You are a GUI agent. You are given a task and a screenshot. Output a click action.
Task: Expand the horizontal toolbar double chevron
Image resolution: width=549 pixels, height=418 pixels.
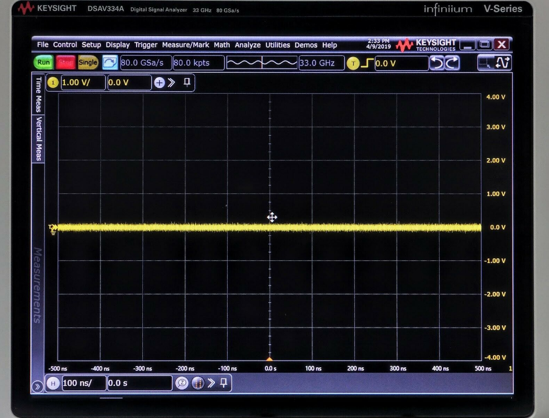(x=211, y=383)
